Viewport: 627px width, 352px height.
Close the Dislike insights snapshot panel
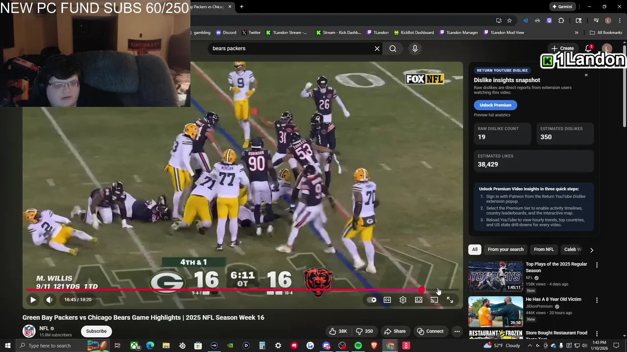(586, 75)
